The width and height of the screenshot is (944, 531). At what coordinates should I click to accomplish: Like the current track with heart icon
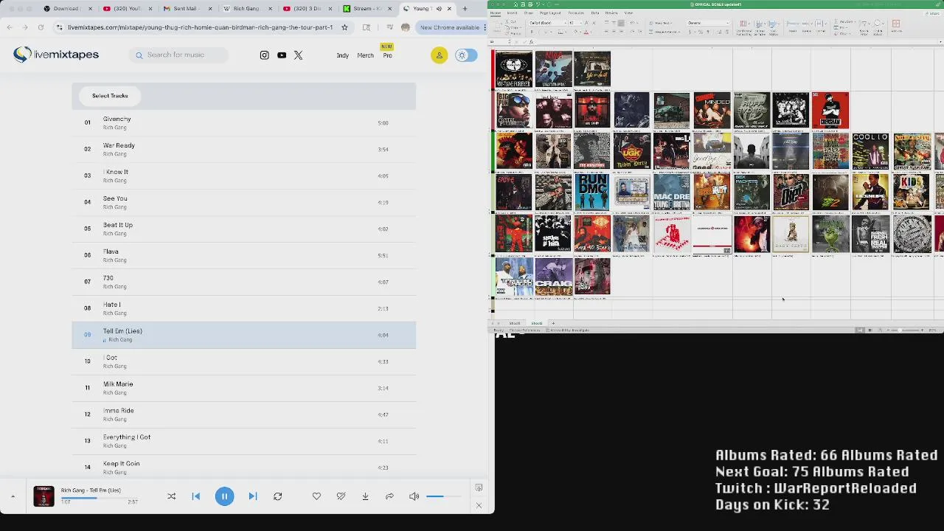(316, 496)
